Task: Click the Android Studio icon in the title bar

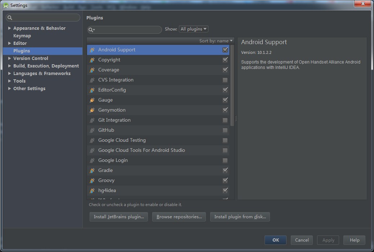Action: pyautogui.click(x=6, y=5)
